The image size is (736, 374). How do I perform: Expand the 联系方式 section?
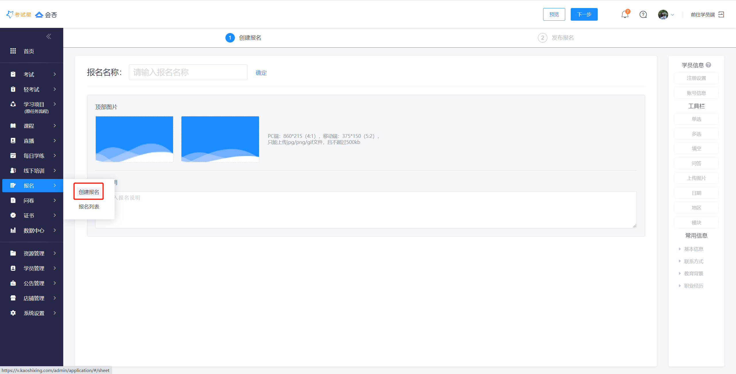pyautogui.click(x=693, y=261)
